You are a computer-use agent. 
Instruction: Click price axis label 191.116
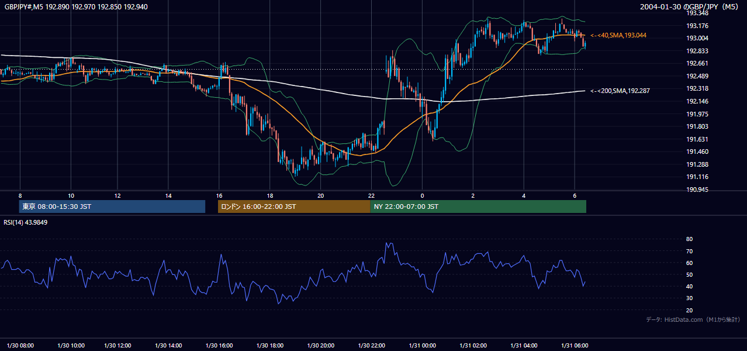[x=697, y=177]
